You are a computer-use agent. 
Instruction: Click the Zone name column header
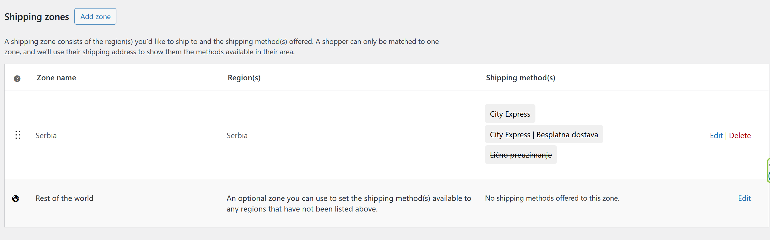tap(56, 78)
